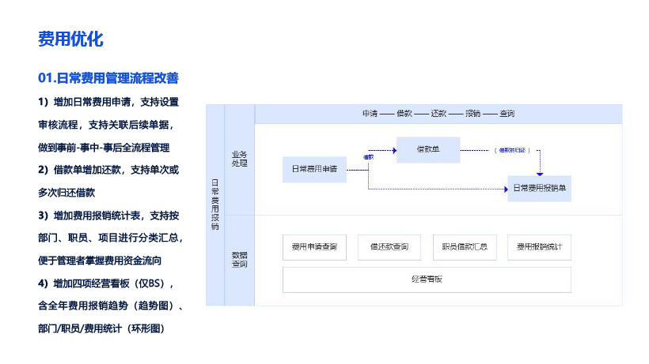Image resolution: width=649 pixels, height=364 pixels.
Task: Click the 职员借款汇总 box
Action: (x=465, y=247)
